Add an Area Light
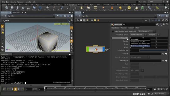Image resolution: width=170 pixels, height=96 pixels. (x=95, y=8)
